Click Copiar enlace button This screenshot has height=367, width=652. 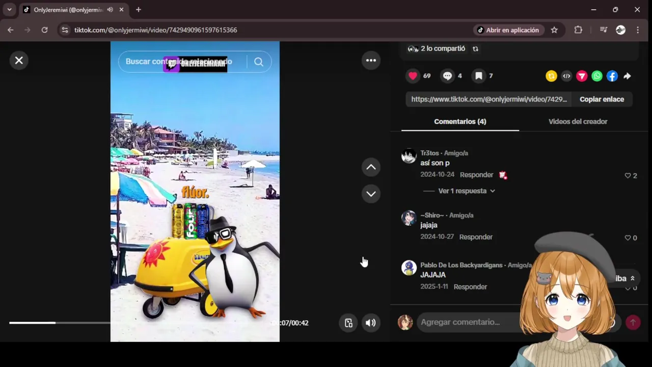[602, 99]
